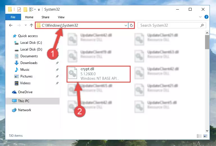Open Documents in the sidebar
The height and width of the screenshot is (146, 216).
click(x=29, y=56)
